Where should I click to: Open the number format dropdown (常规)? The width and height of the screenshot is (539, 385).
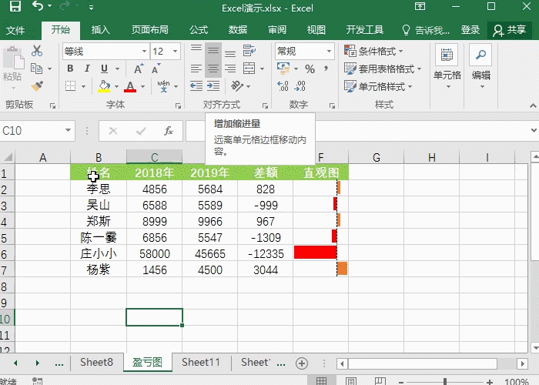pos(329,52)
